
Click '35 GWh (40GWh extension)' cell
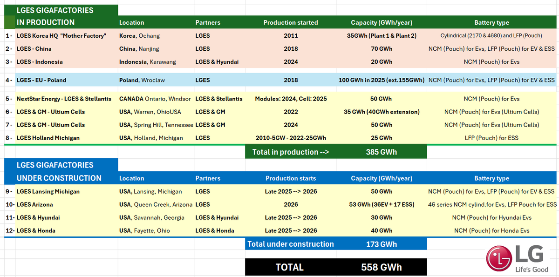tap(382, 112)
